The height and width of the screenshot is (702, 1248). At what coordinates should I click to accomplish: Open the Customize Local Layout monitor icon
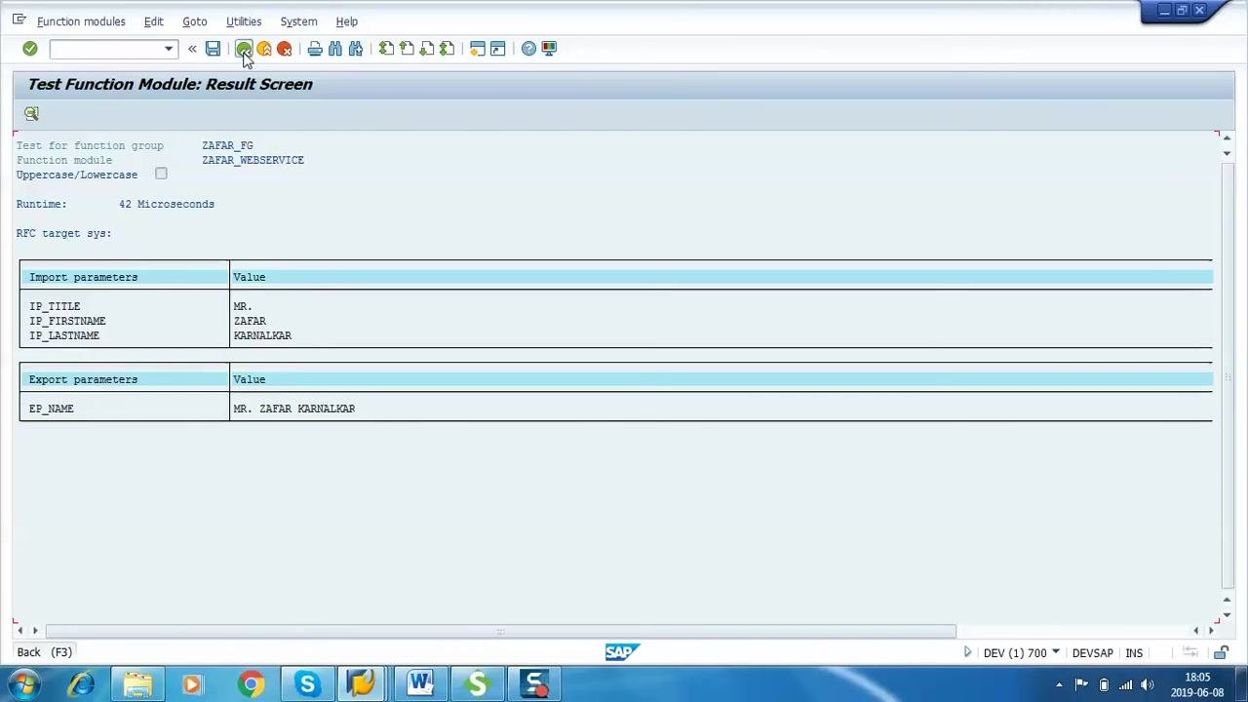click(x=549, y=49)
